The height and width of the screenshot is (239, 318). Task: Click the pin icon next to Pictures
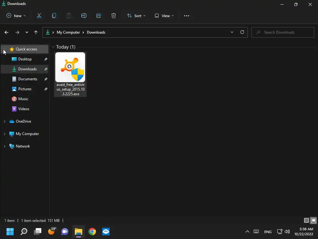point(46,89)
